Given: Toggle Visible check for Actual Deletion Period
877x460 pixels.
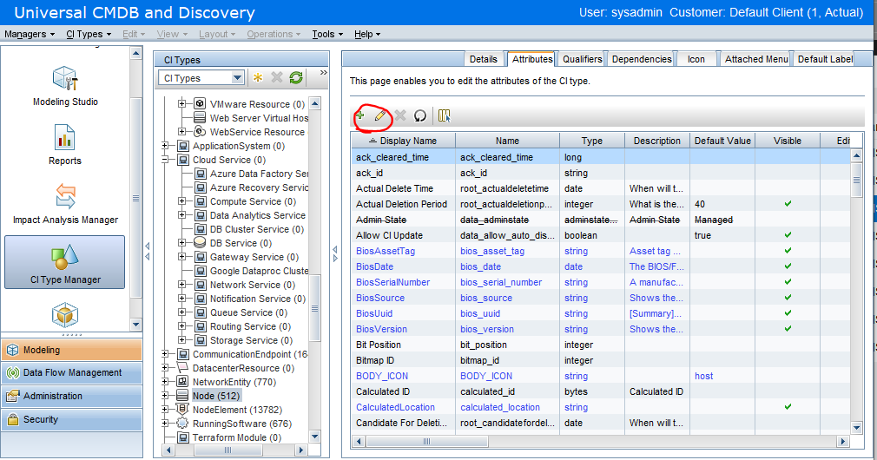Looking at the screenshot, I should coord(788,204).
